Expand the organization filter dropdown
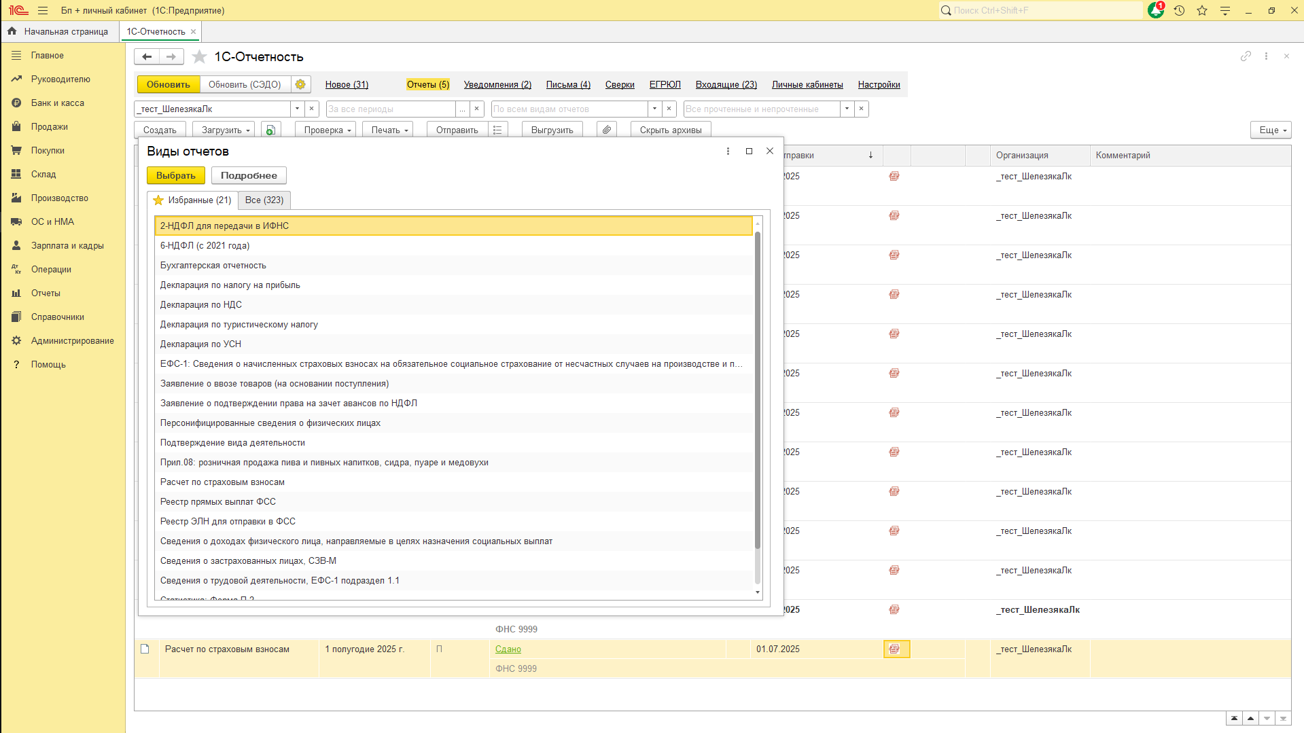 pos(297,109)
